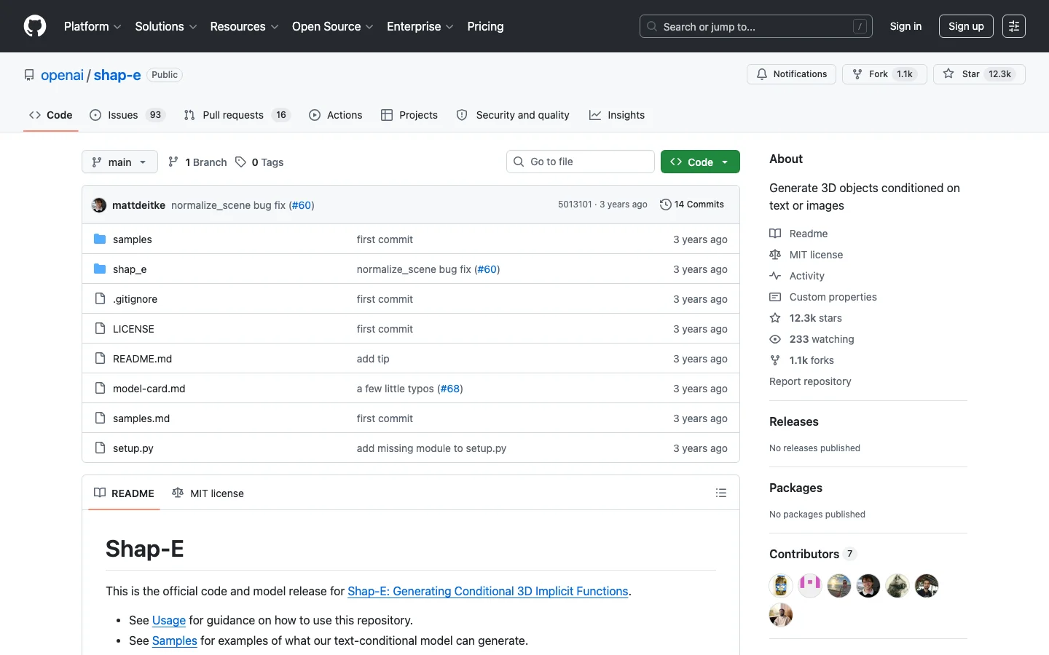
Task: Click the first contributor avatar
Action: pos(781,586)
